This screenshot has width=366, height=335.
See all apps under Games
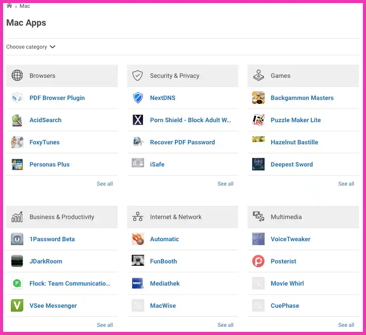pyautogui.click(x=346, y=184)
